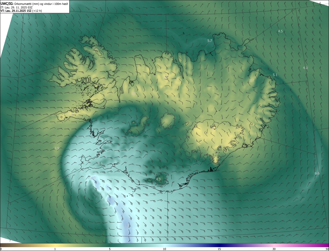
Task: Pick the 15 tick on the color scale
Action: [219, 249]
